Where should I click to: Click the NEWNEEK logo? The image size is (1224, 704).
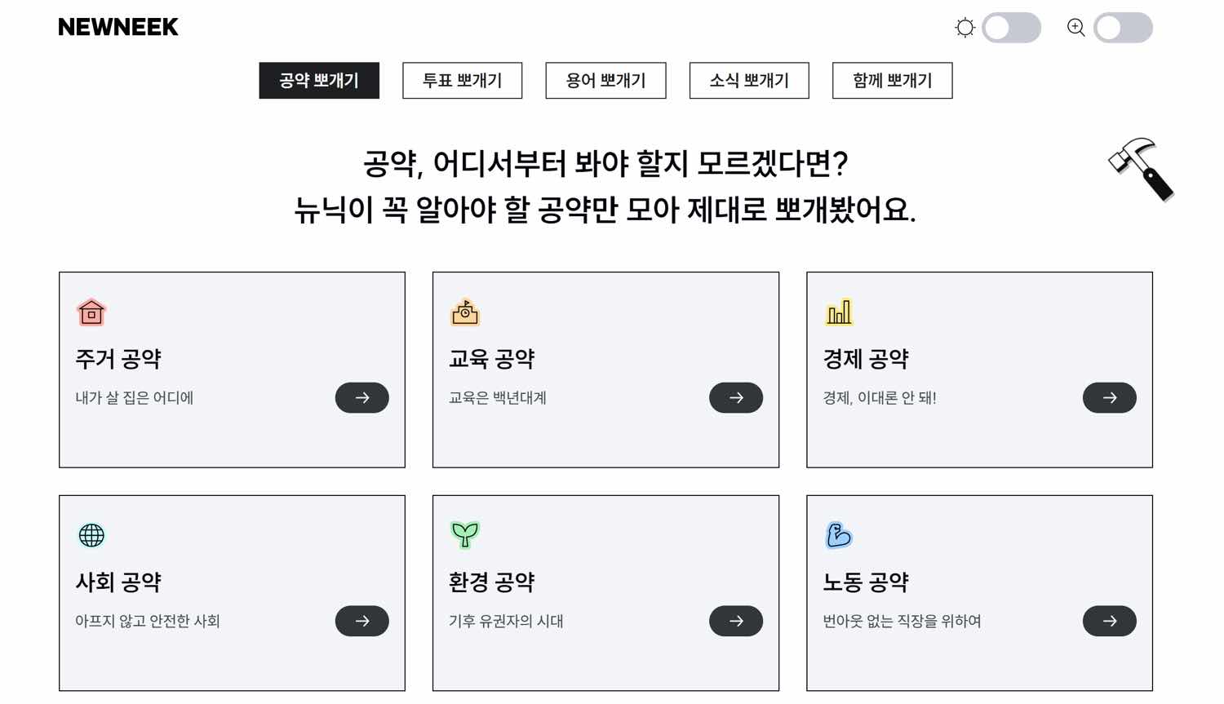click(x=118, y=27)
